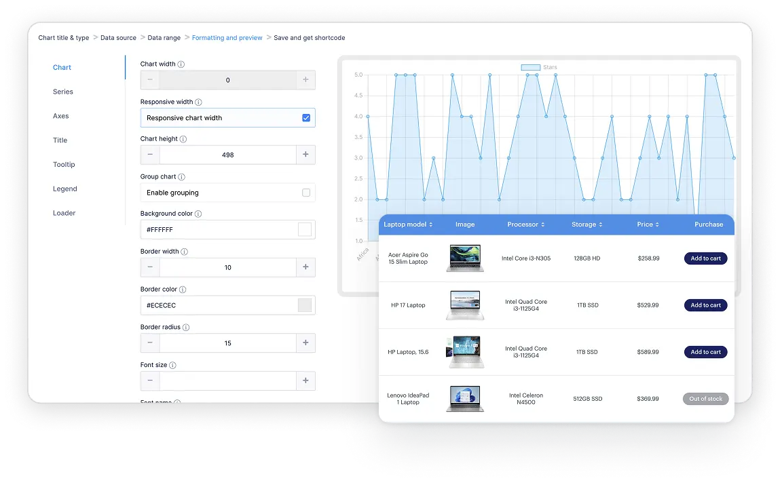Image resolution: width=782 pixels, height=487 pixels.
Task: Decrease Chart width with minus button
Action: pyautogui.click(x=150, y=80)
